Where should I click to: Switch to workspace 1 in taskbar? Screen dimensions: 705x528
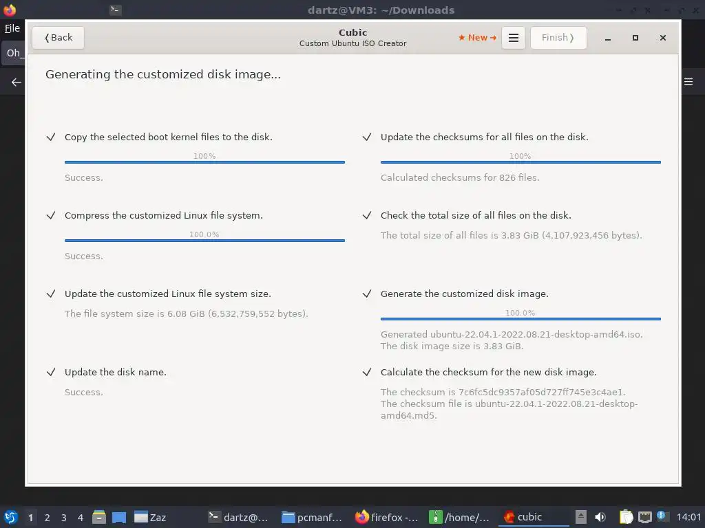(x=30, y=518)
